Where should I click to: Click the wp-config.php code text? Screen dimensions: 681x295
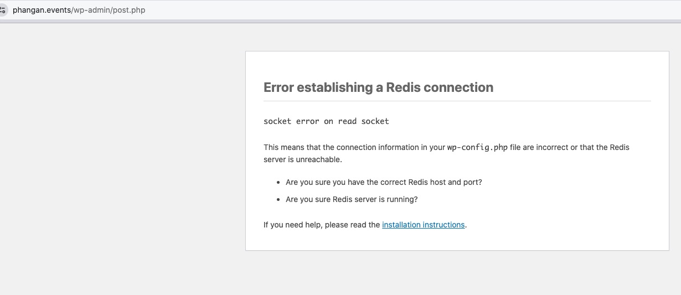pyautogui.click(x=477, y=148)
